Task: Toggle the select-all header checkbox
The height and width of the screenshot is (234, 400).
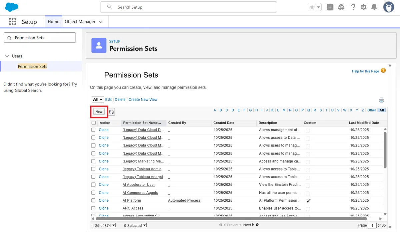Action: (x=94, y=123)
